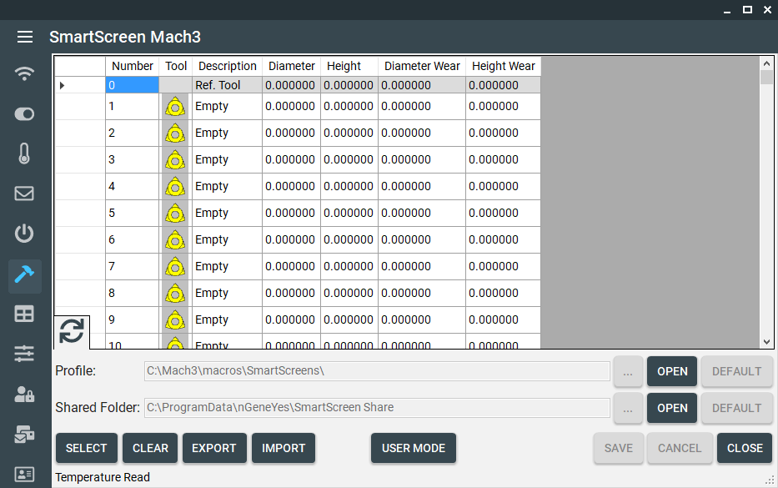The height and width of the screenshot is (488, 778).
Task: Open the thermometer temperature page
Action: (x=25, y=153)
